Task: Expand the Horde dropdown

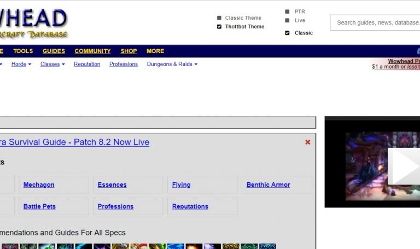Action: tap(21, 64)
